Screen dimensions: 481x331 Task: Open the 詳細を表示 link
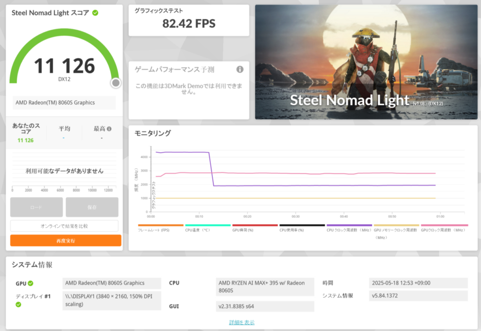(x=242, y=323)
